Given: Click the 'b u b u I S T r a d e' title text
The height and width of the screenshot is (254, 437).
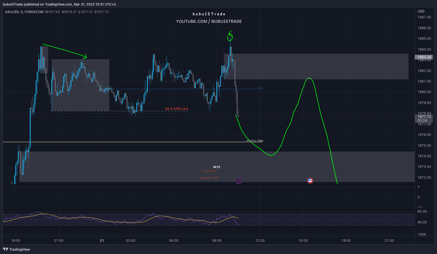Looking at the screenshot, I should (x=209, y=14).
